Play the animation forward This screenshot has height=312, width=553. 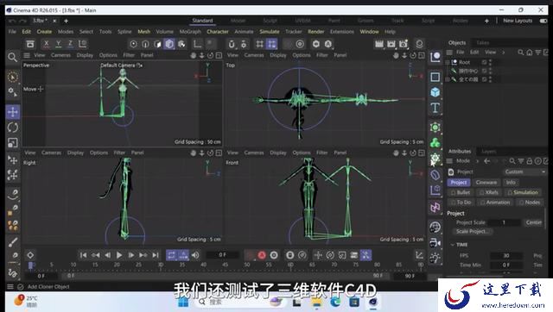tap(119, 255)
